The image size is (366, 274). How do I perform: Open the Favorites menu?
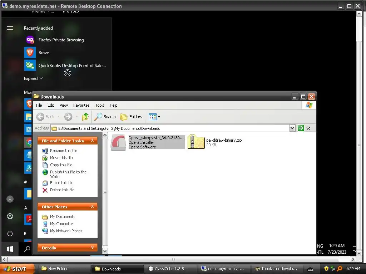click(x=81, y=105)
